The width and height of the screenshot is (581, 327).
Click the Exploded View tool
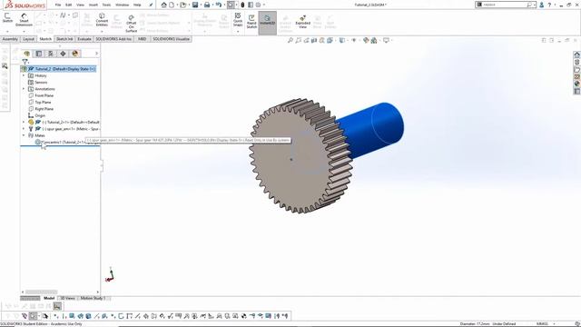(x=302, y=22)
